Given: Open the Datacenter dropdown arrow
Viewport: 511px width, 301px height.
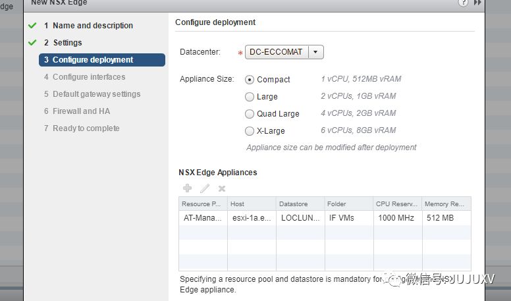Looking at the screenshot, I should 316,52.
